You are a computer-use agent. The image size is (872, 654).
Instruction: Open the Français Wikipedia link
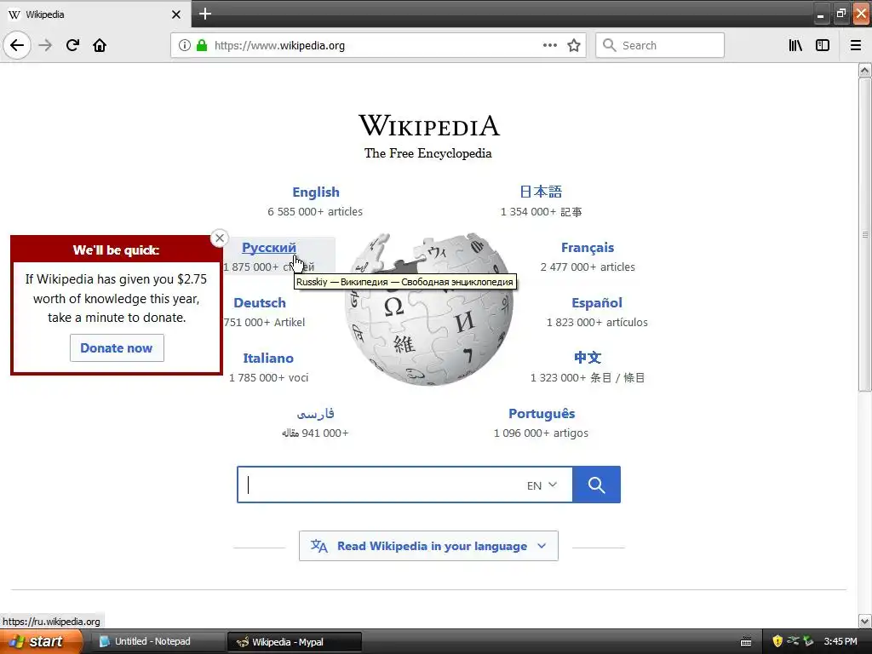click(588, 248)
